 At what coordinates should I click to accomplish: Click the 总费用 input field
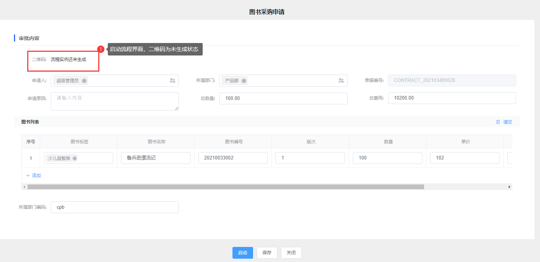451,98
